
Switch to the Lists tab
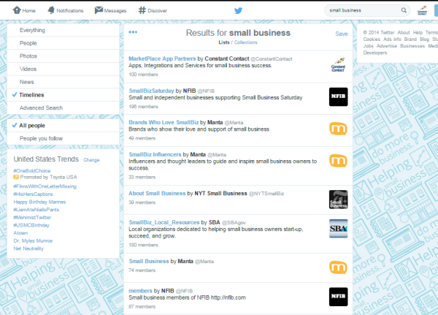tap(224, 42)
